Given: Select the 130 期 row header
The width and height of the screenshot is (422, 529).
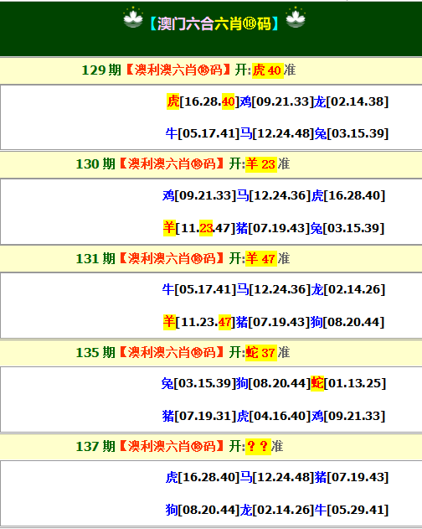Looking at the screenshot, I should coord(211,164).
